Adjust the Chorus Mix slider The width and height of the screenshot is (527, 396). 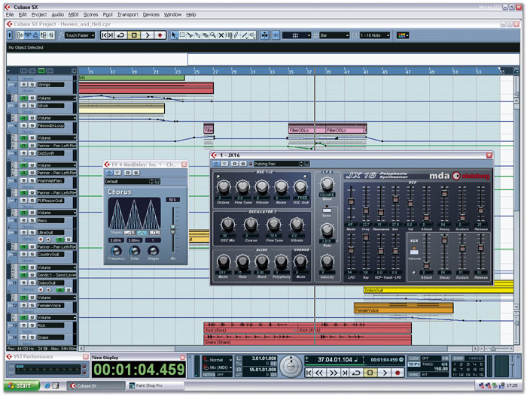173,229
